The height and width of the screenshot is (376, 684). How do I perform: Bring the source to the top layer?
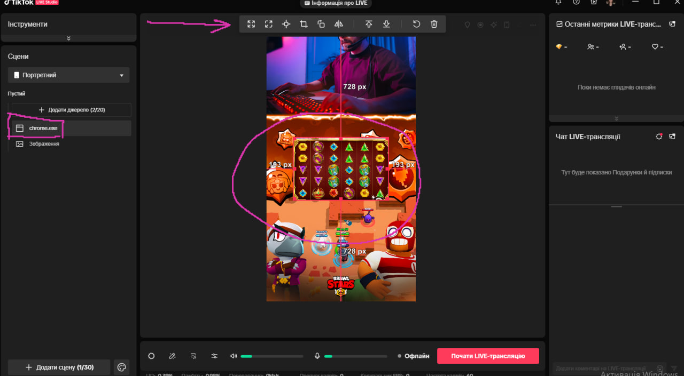tap(369, 24)
